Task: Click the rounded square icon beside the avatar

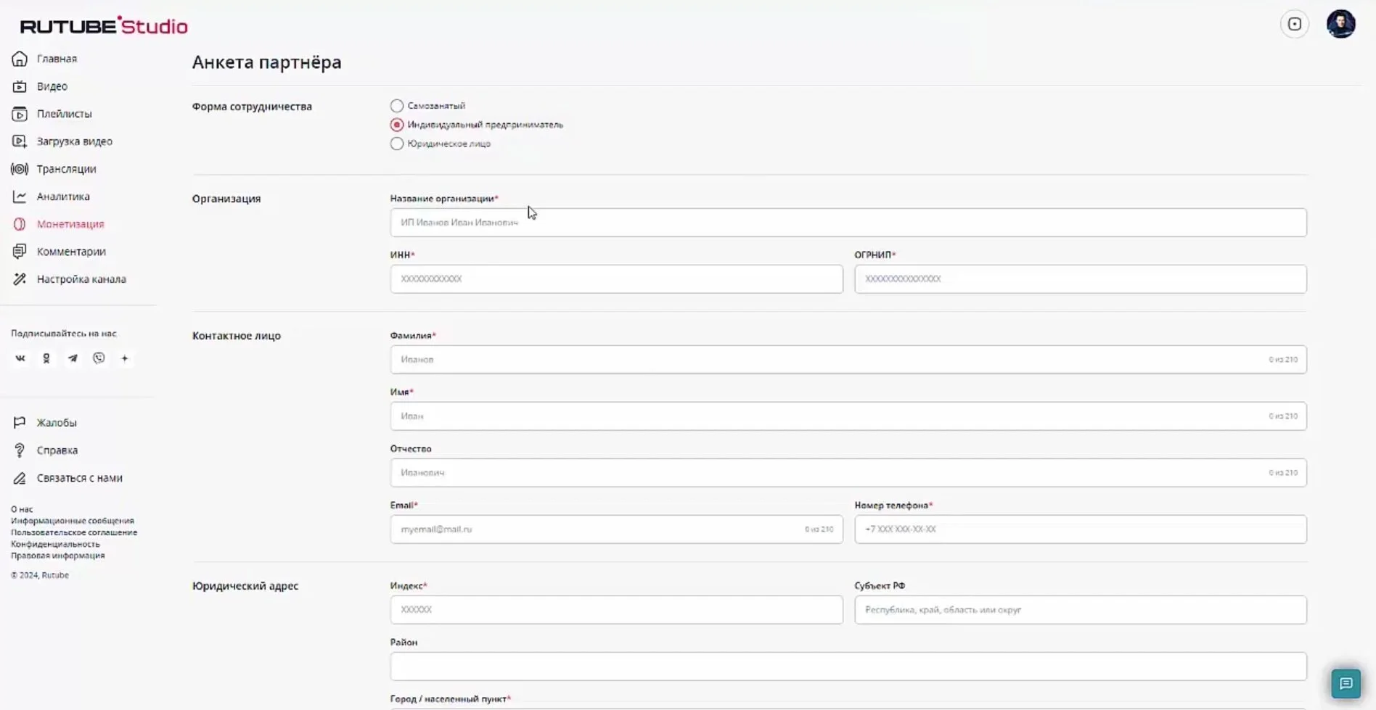Action: (x=1295, y=24)
